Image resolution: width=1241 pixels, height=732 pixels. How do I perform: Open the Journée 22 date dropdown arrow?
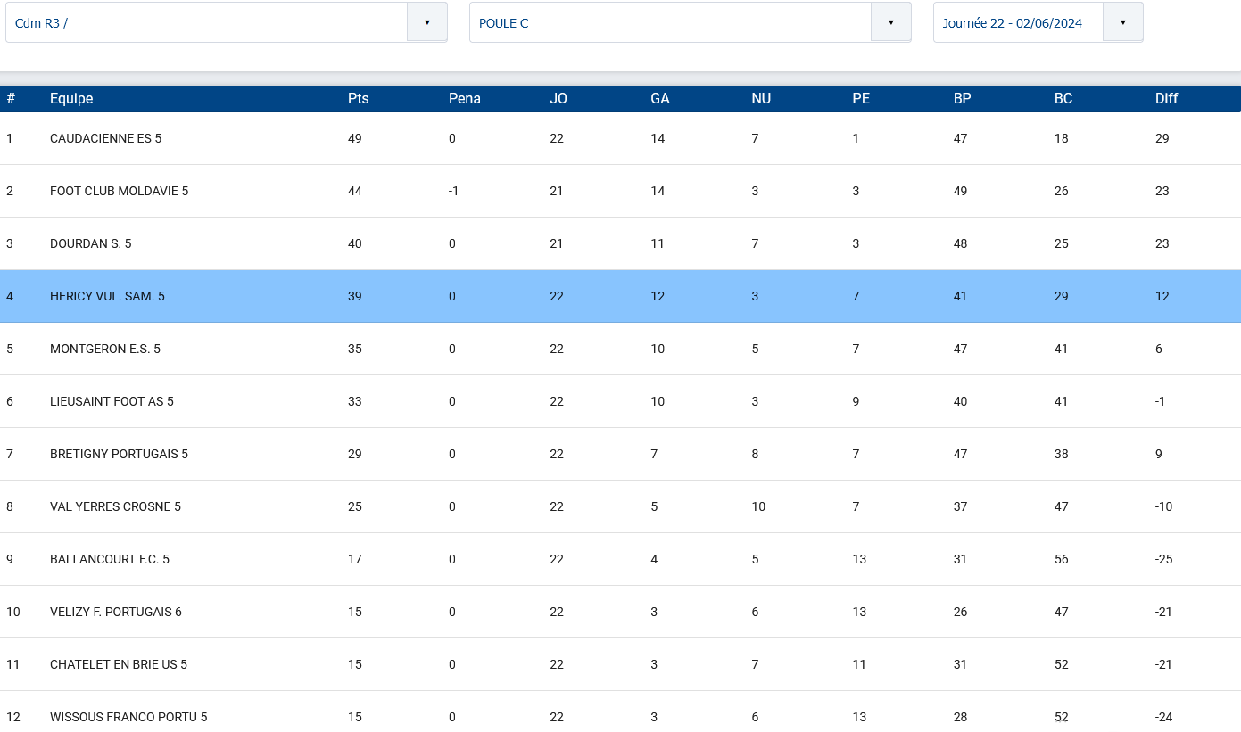pyautogui.click(x=1123, y=22)
